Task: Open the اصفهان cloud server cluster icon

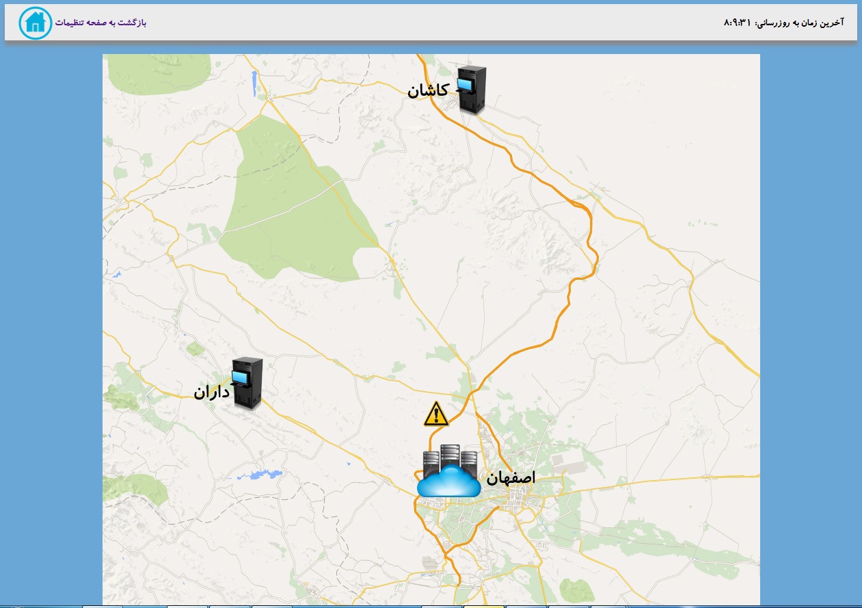Action: click(448, 471)
